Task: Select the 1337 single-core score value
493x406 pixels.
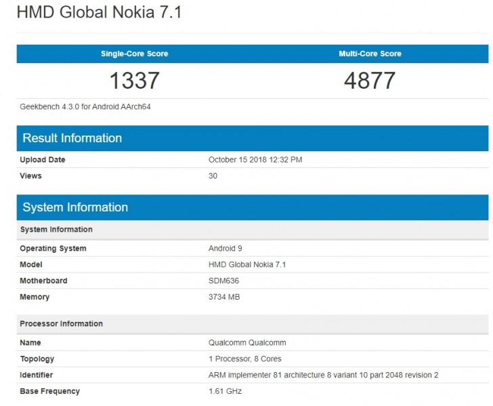Action: (x=134, y=81)
